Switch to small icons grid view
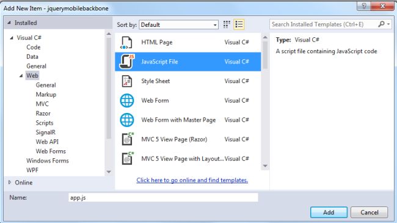 227,24
